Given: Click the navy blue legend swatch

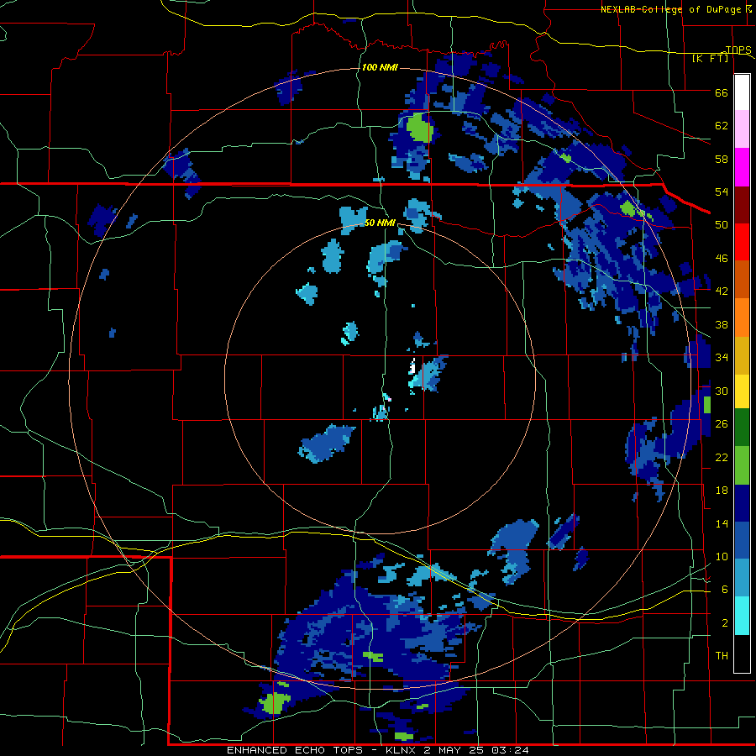Looking at the screenshot, I should click(742, 503).
